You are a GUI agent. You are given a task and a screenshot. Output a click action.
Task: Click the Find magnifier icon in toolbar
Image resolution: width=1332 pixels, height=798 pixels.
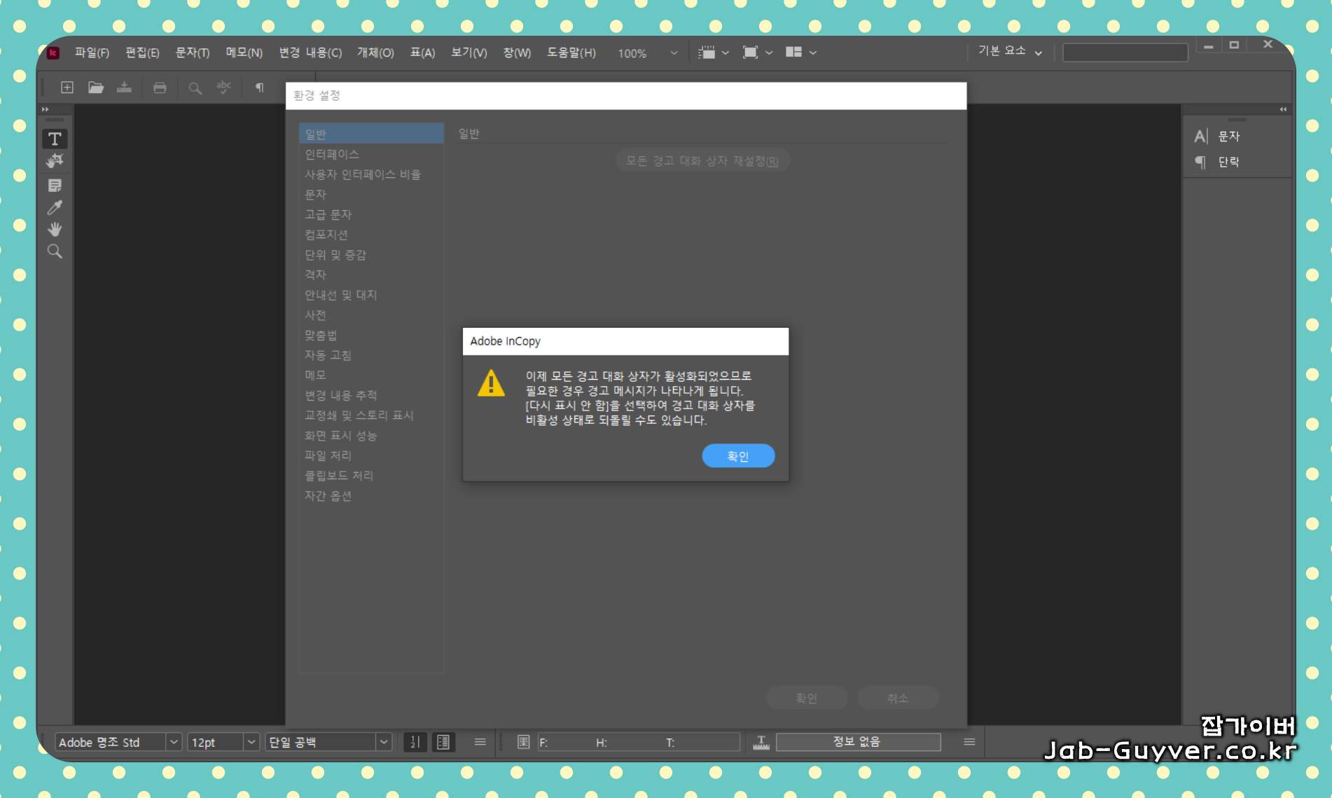coord(195,88)
